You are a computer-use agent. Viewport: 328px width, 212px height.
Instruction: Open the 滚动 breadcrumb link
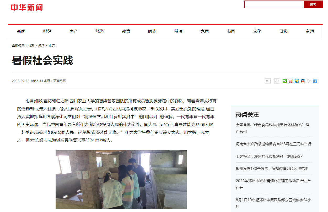[41, 46]
